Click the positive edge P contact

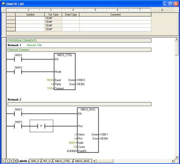tap(41, 126)
